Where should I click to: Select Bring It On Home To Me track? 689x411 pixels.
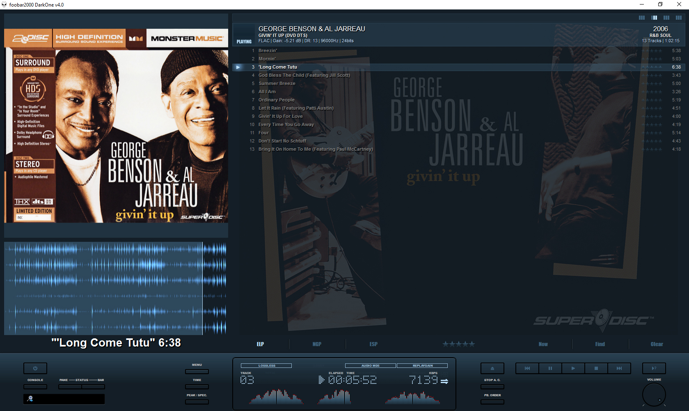[x=459, y=149]
